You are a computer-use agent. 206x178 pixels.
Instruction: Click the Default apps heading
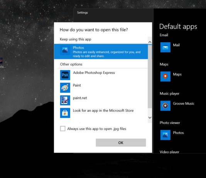[x=178, y=27]
